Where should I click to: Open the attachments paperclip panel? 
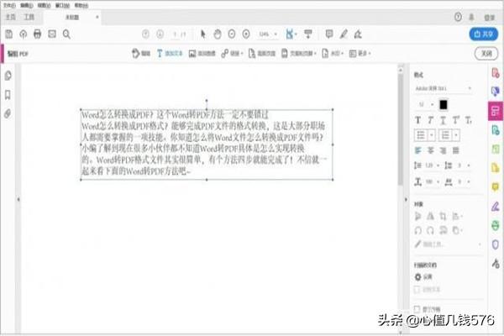click(x=8, y=113)
